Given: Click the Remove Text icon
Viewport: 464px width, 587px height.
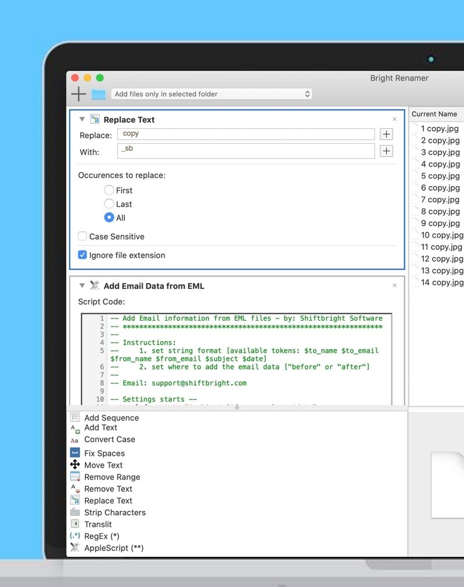Looking at the screenshot, I should click(x=75, y=488).
